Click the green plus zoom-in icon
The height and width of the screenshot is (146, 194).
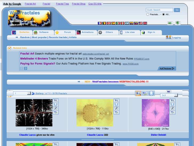point(178,23)
